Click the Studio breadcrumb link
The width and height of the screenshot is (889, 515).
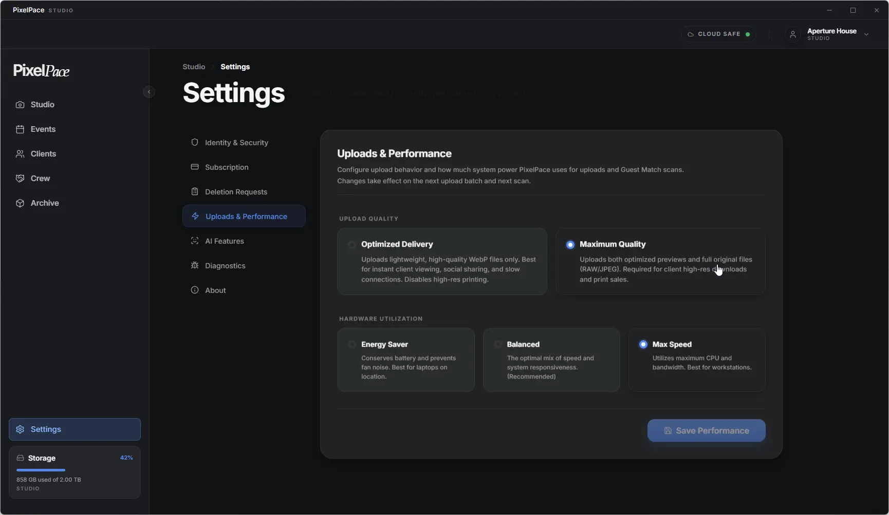pos(194,67)
